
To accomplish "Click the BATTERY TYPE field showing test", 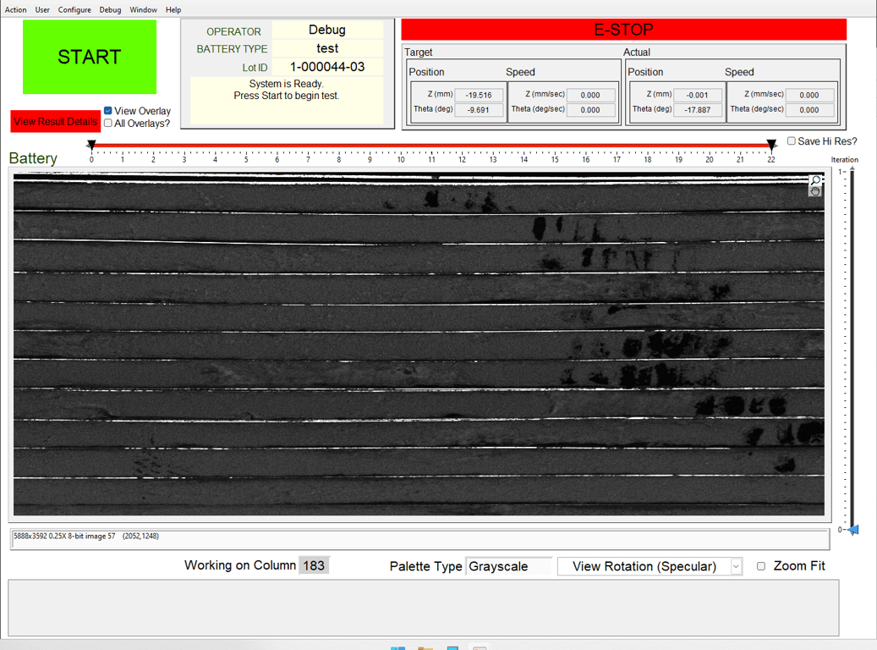I will (x=327, y=49).
